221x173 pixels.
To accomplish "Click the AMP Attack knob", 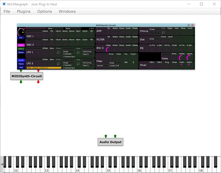I will 115,33.
